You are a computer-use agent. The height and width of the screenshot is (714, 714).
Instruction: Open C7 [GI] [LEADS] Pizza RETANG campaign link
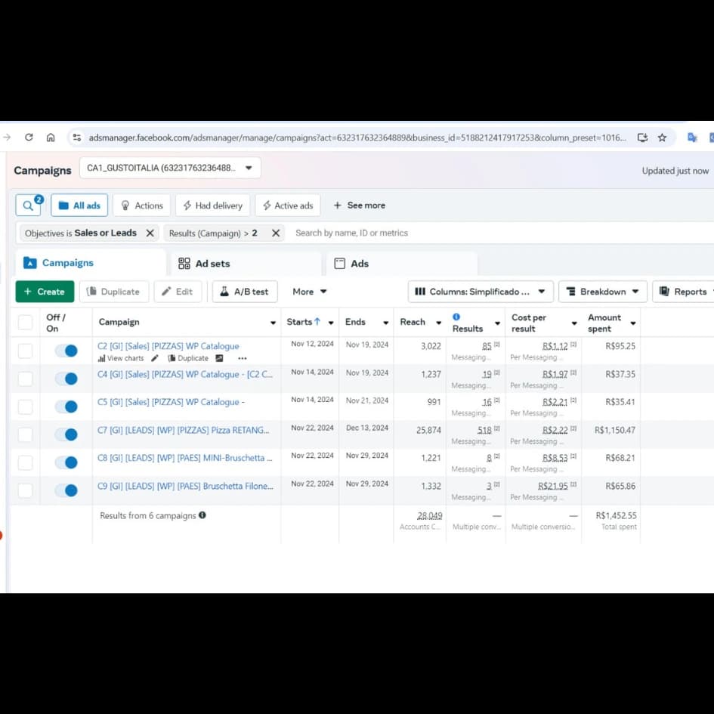(183, 430)
